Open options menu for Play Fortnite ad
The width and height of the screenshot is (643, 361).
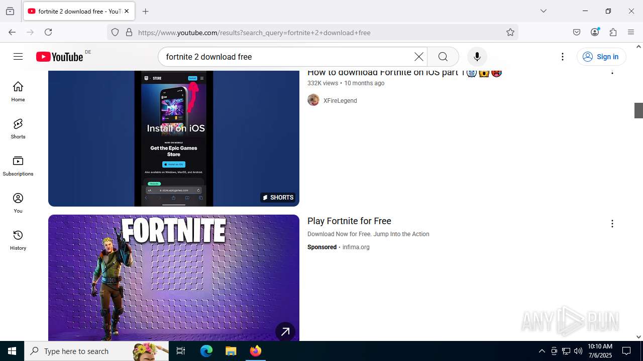612,224
